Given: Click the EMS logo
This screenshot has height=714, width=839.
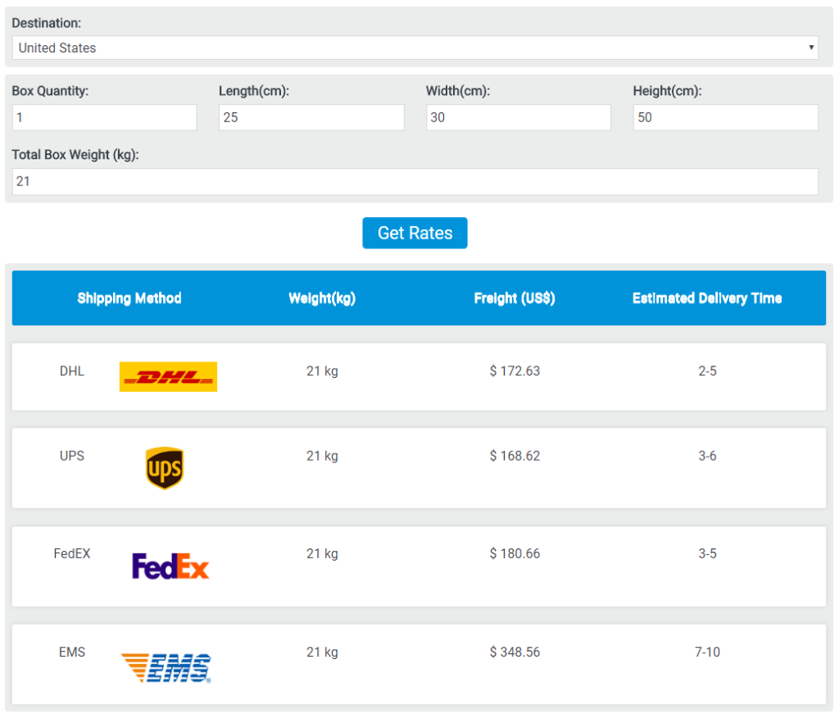Looking at the screenshot, I should 166,667.
